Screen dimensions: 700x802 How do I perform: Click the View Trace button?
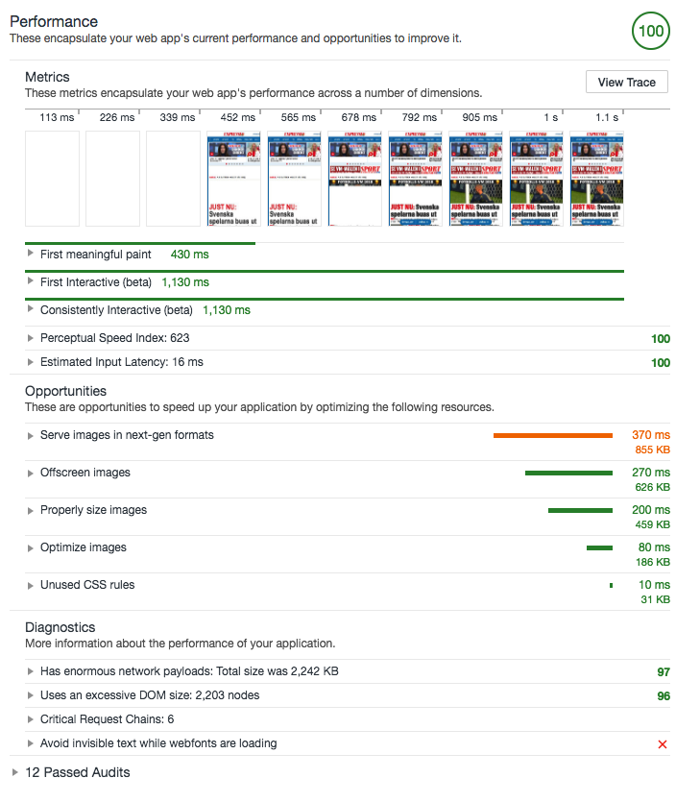626,83
